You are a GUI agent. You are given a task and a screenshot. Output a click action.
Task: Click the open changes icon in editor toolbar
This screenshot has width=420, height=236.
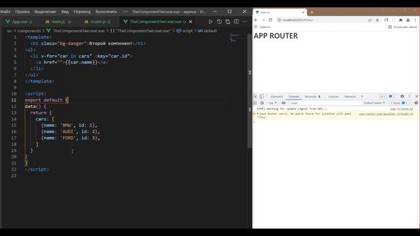(x=228, y=22)
